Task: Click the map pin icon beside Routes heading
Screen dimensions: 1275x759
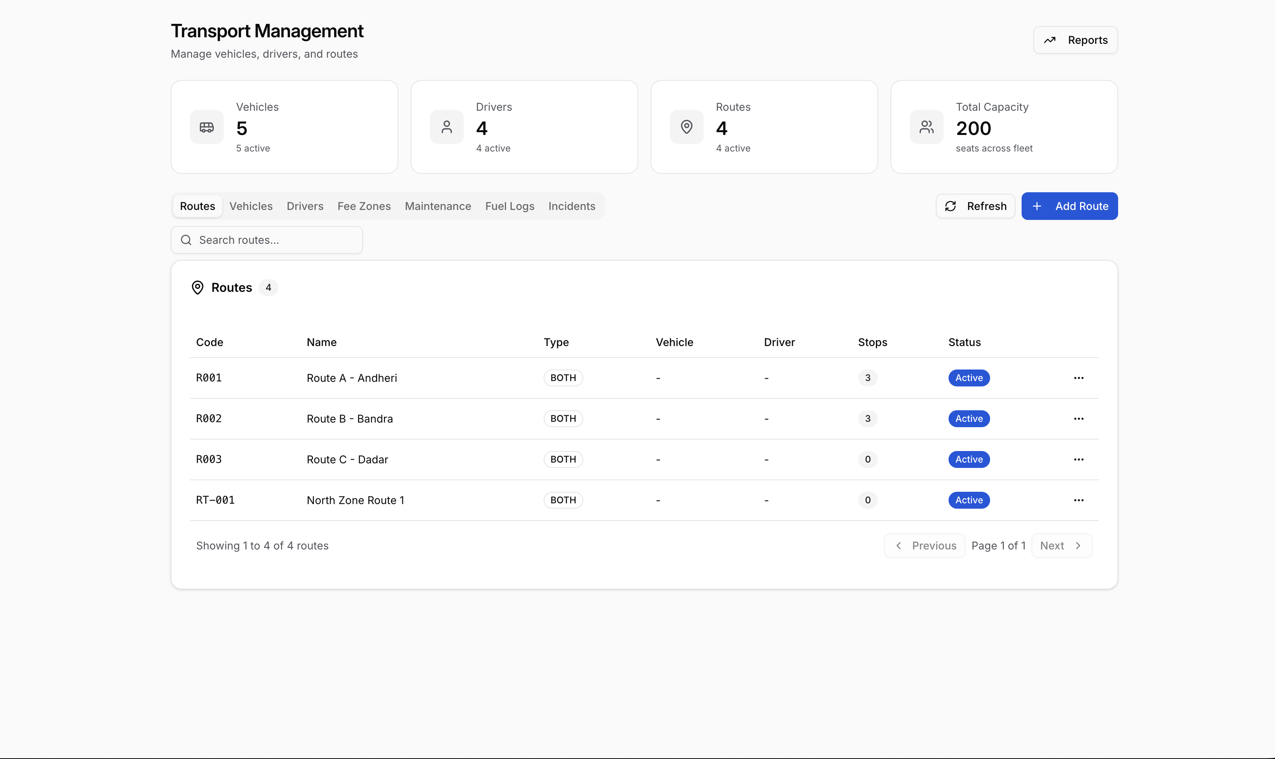Action: click(x=198, y=288)
